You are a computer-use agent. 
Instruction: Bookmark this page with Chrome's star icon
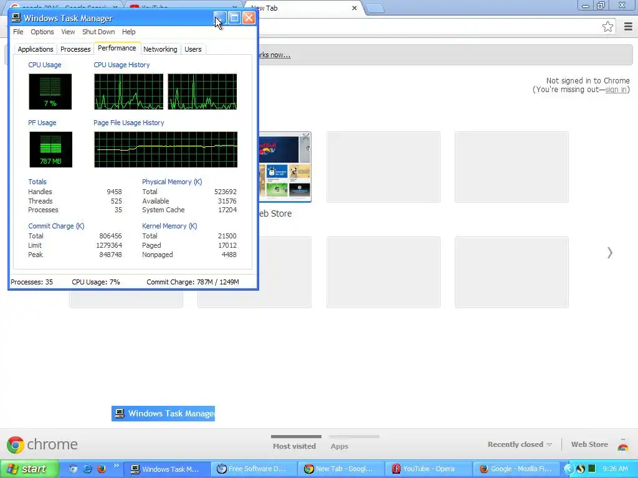coord(607,27)
